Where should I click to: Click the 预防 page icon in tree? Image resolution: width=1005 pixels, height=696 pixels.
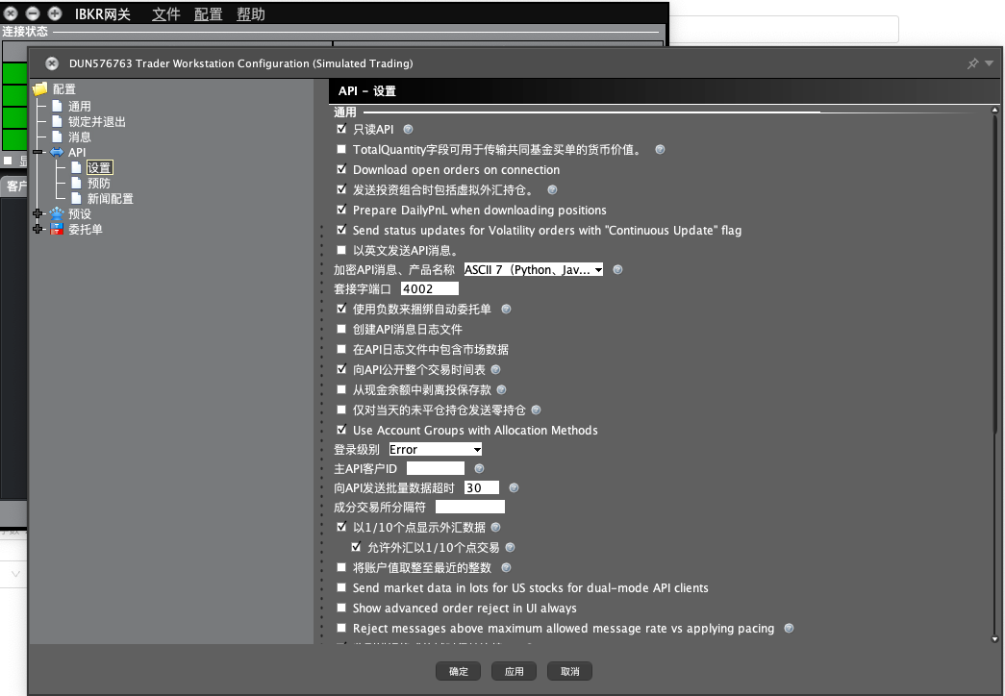pyautogui.click(x=76, y=183)
